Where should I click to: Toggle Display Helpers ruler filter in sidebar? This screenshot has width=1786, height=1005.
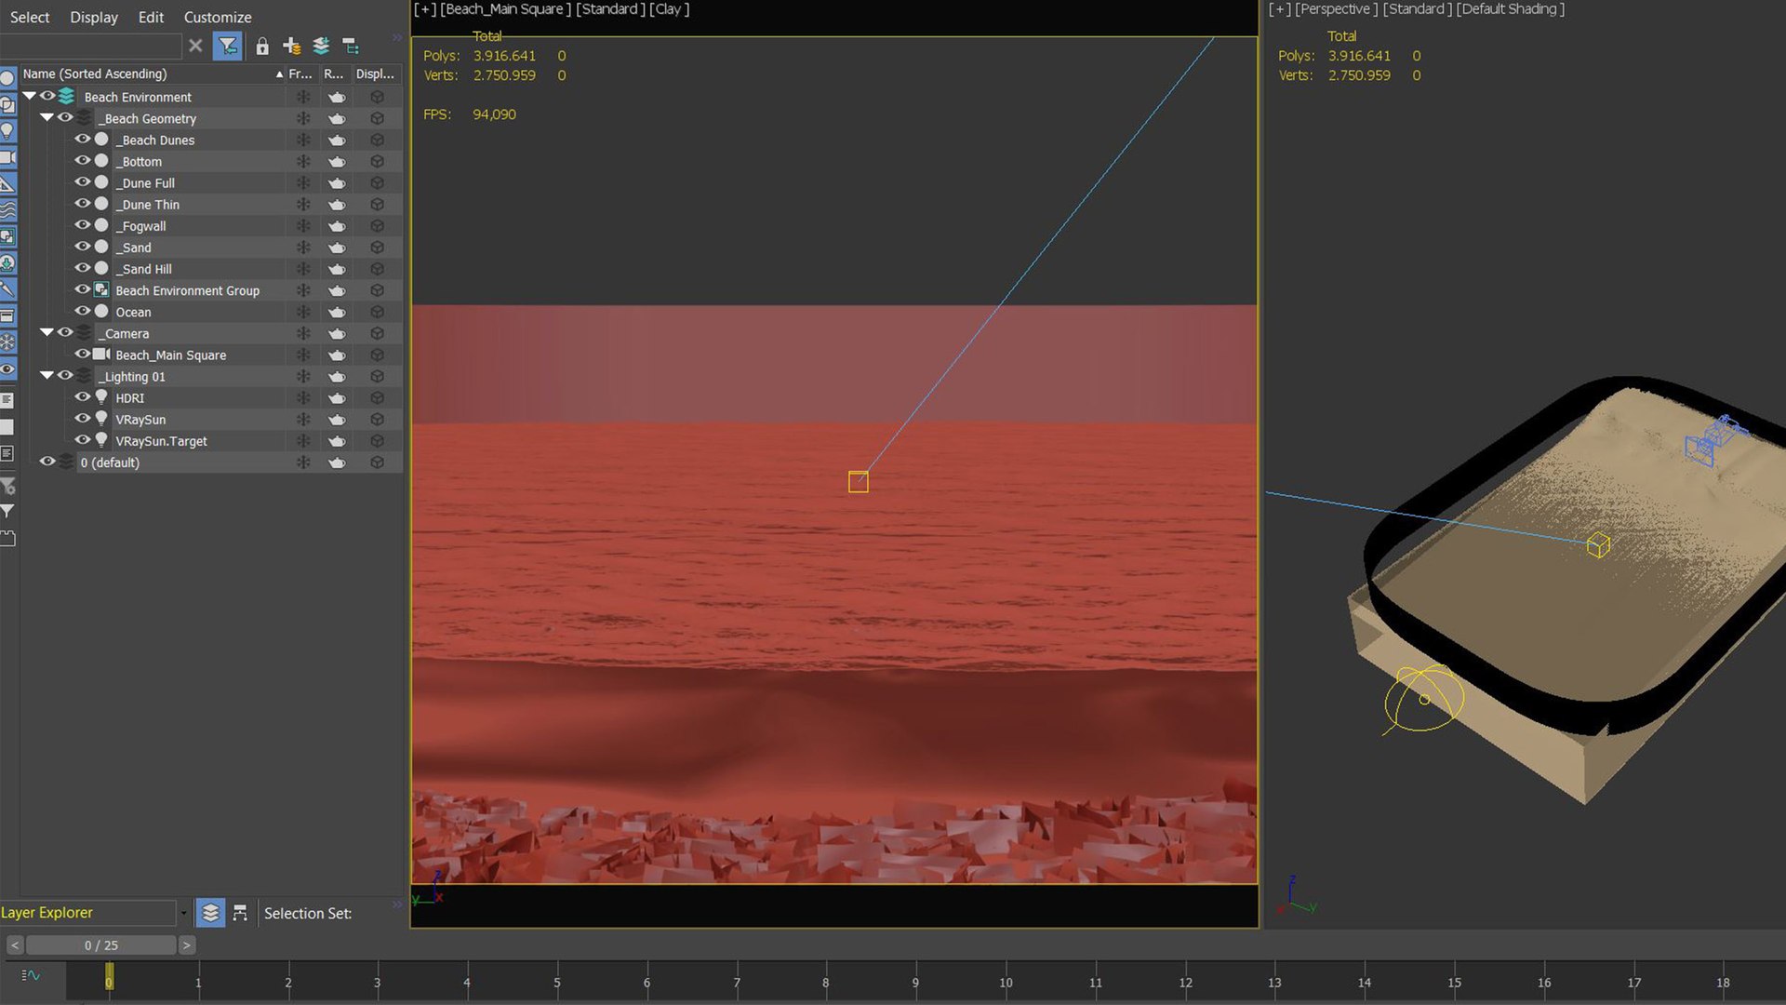click(7, 184)
